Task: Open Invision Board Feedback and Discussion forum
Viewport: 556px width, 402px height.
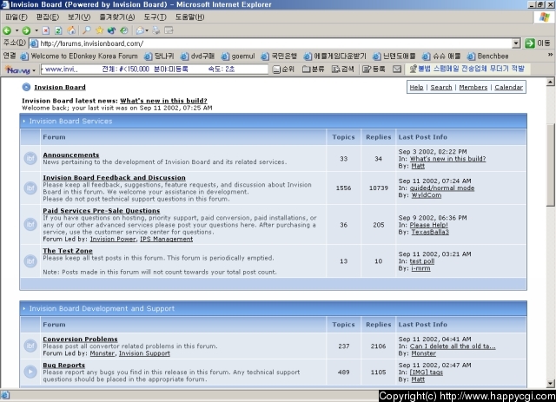Action: [x=114, y=178]
